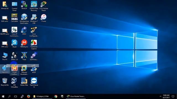177x99 pixels.
Task: Select FastStone Capture shortcut
Action: click(34, 45)
